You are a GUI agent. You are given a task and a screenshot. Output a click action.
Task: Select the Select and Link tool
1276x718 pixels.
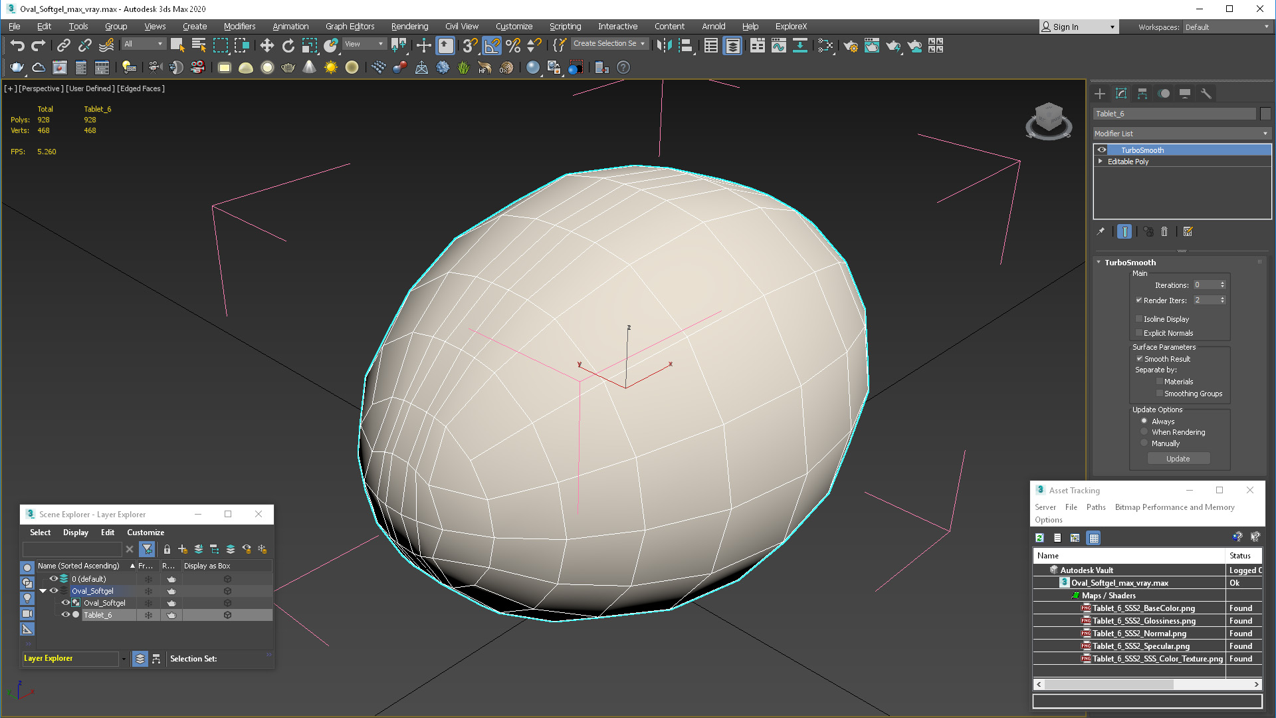pos(63,45)
